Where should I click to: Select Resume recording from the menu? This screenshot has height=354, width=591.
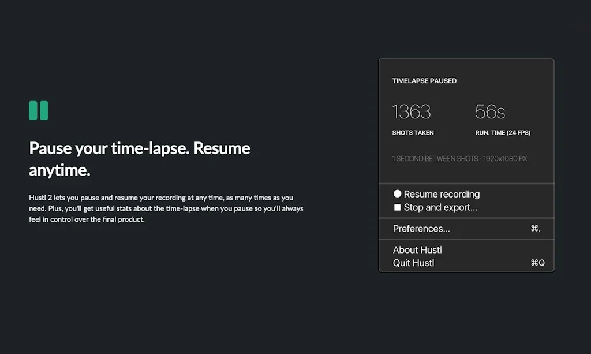442,194
